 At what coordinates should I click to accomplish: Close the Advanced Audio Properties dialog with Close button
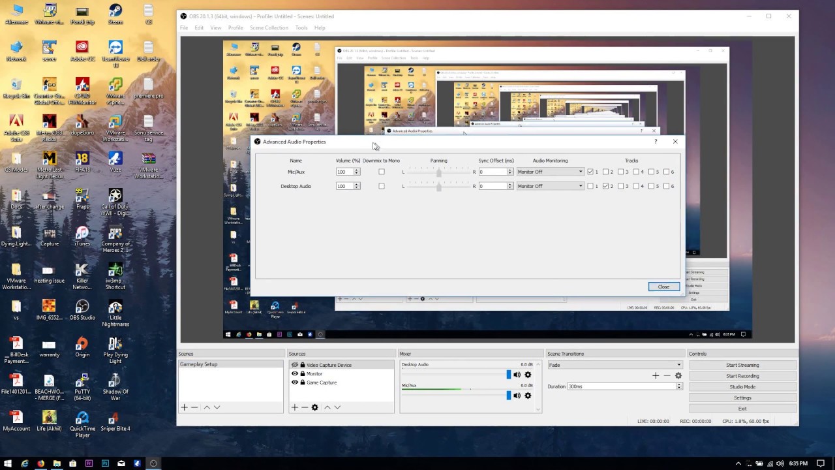[x=664, y=287]
